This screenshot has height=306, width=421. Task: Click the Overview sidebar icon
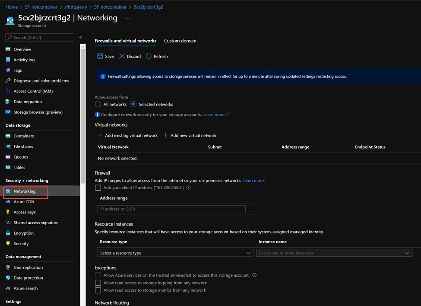click(x=8, y=49)
